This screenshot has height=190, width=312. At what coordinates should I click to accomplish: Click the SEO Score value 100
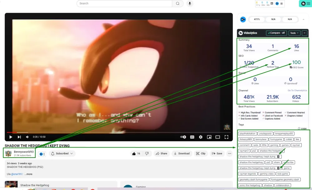pyautogui.click(x=296, y=62)
